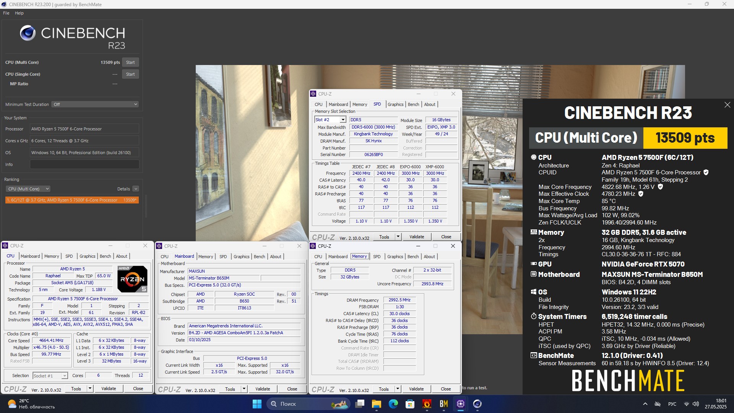Image resolution: width=734 pixels, height=413 pixels.
Task: Click the Windows Start icon in taskbar
Action: coord(257,404)
